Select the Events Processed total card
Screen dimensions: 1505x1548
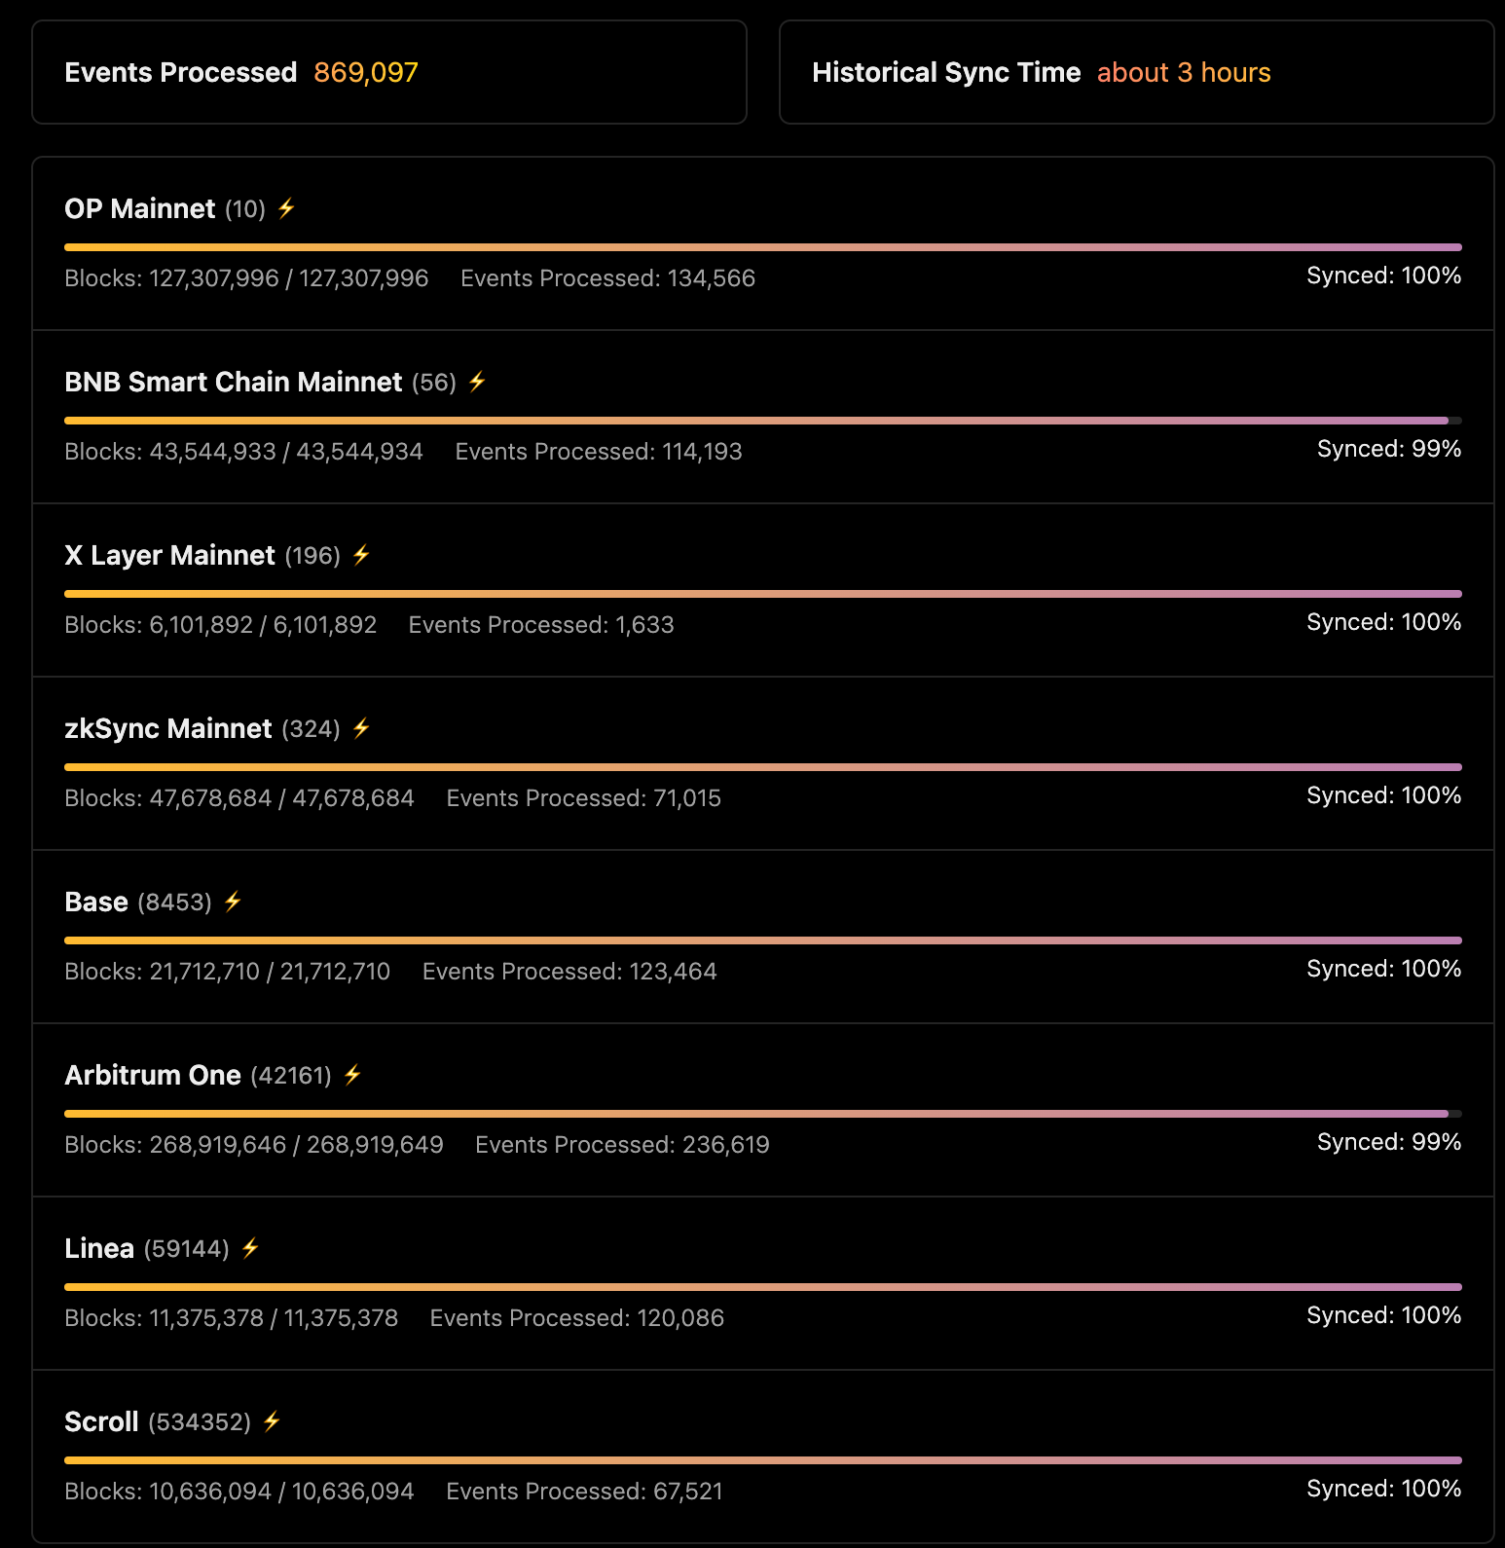pos(388,72)
